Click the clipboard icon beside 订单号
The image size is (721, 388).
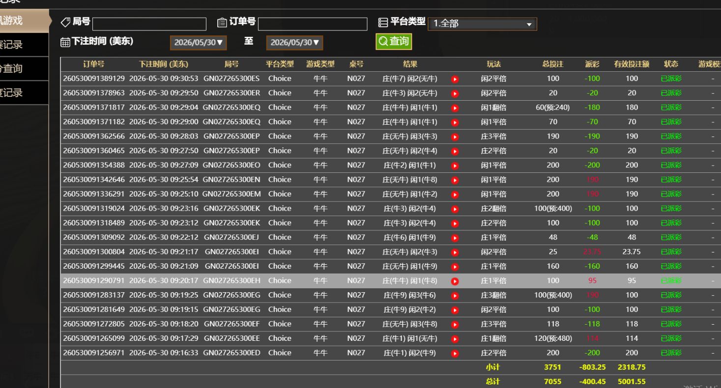pyautogui.click(x=222, y=23)
